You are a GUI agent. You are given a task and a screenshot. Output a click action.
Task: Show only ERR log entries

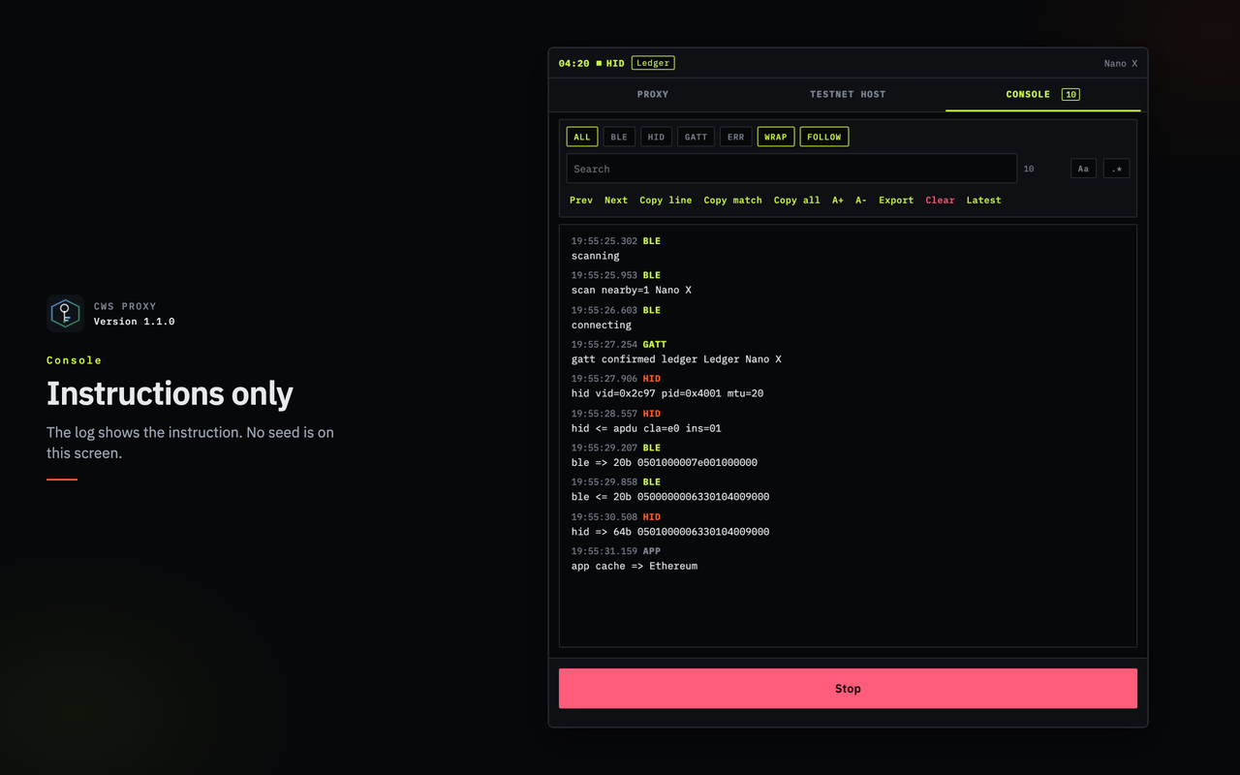[x=736, y=137]
